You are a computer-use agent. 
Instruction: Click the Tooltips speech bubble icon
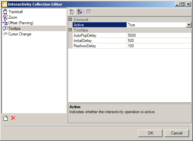pos(5,29)
